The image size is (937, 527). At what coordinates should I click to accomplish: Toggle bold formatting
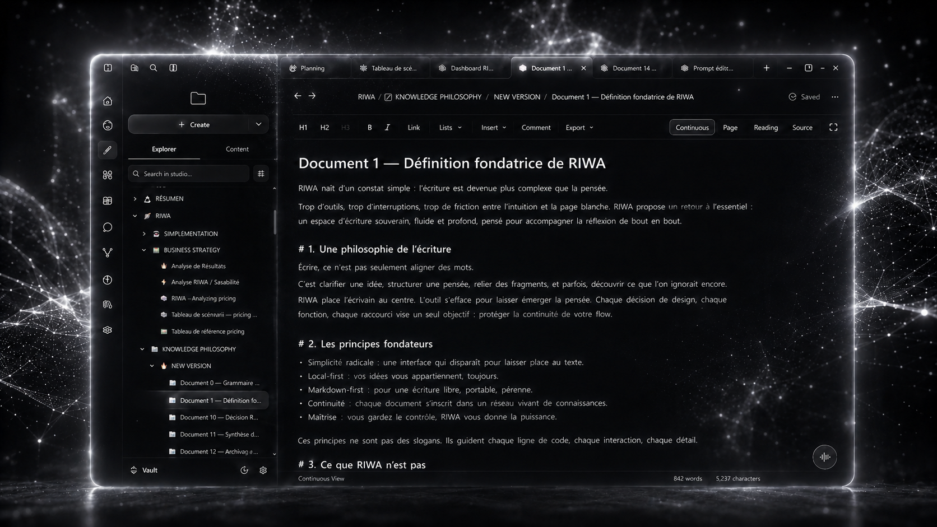[369, 127]
